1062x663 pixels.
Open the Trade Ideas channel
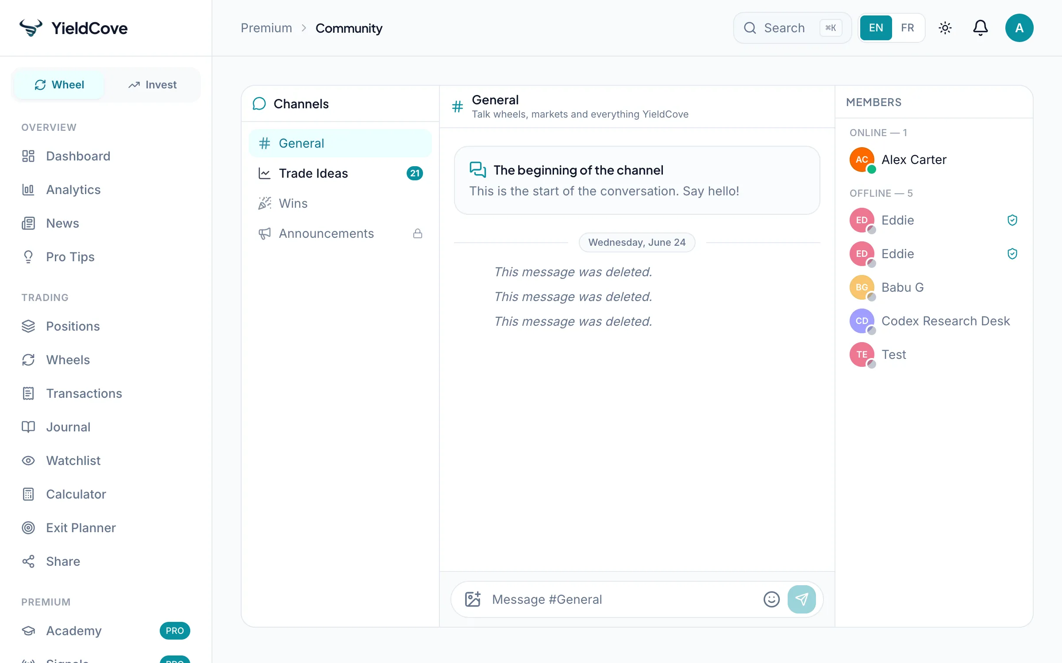[340, 173]
